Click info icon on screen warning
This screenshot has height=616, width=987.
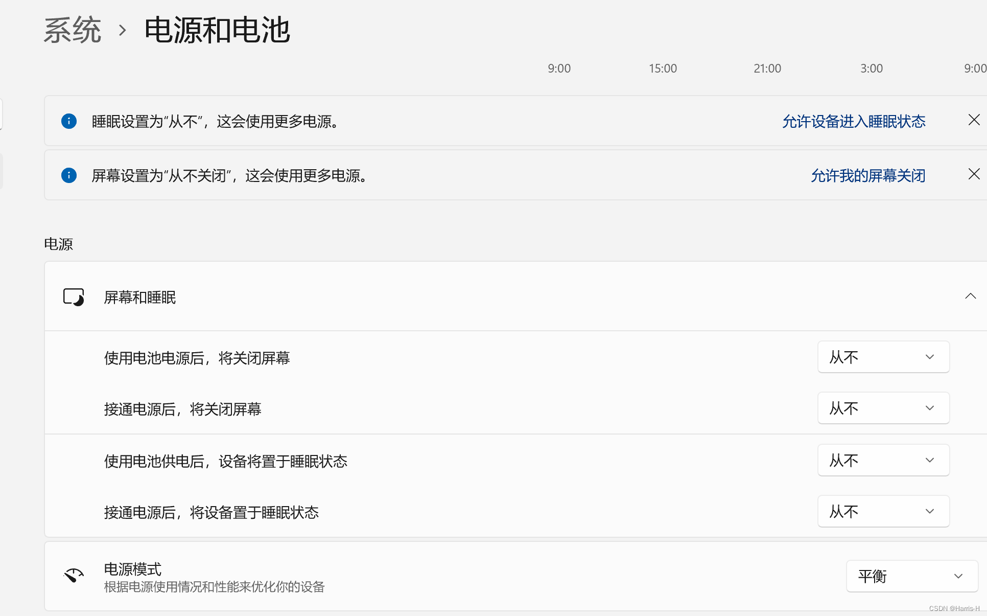69,175
